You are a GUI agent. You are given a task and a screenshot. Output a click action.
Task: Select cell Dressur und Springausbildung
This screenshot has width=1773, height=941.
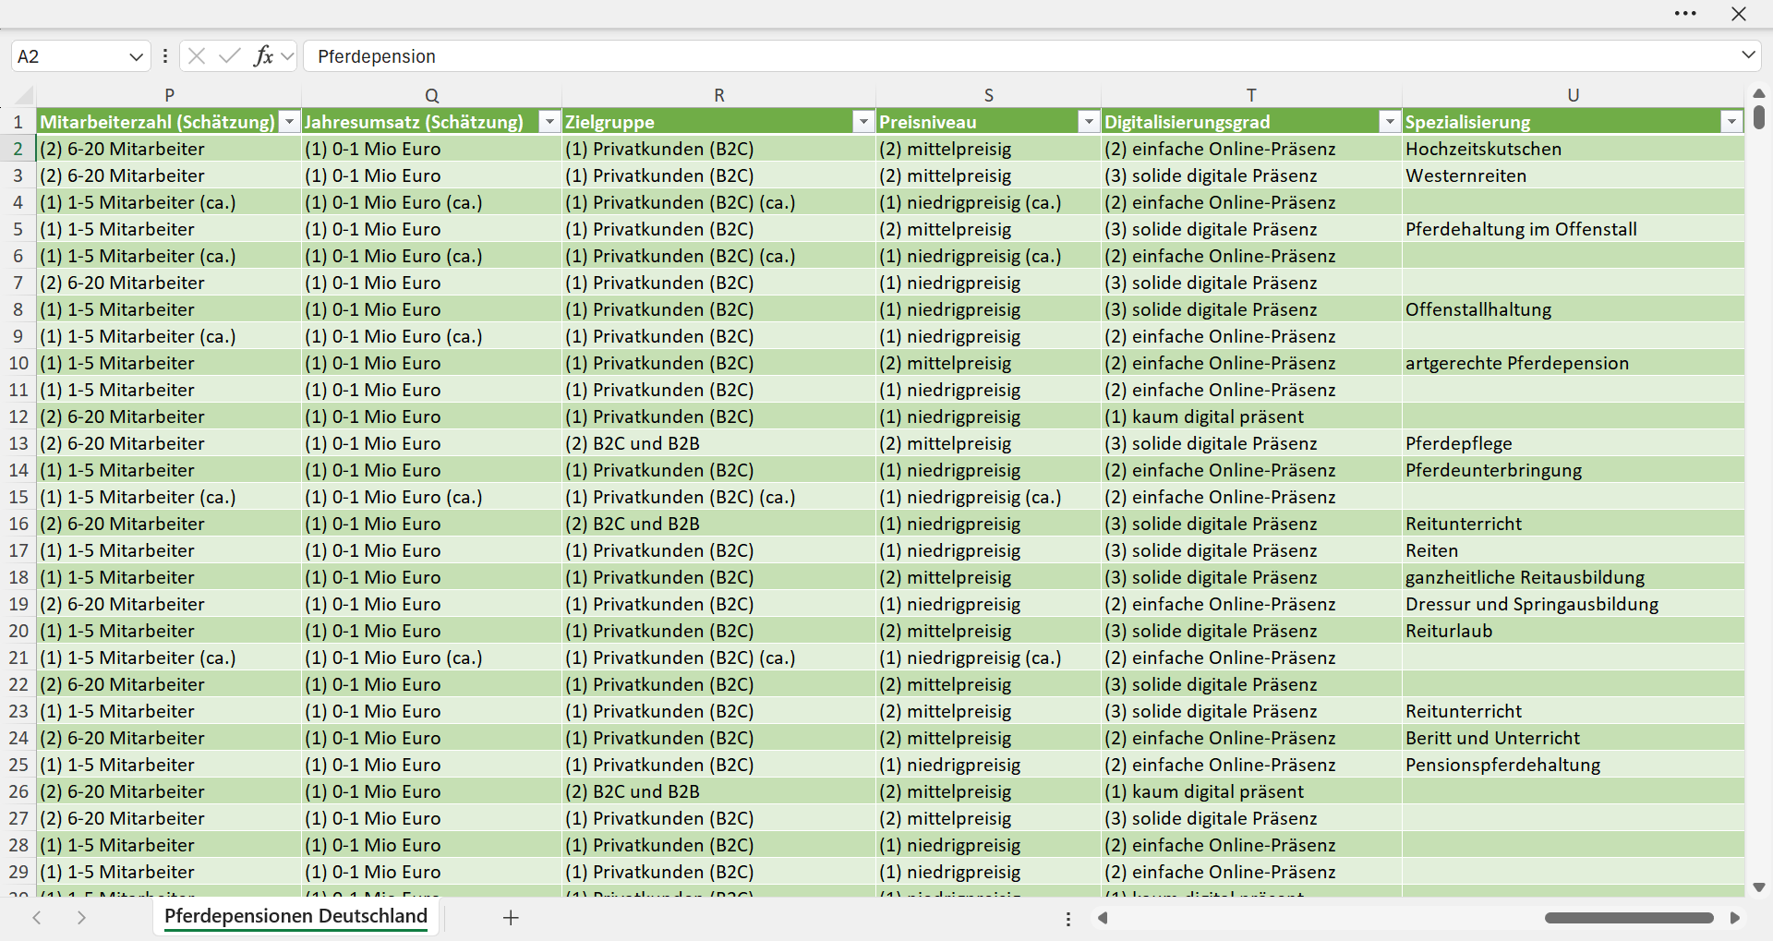click(x=1573, y=604)
